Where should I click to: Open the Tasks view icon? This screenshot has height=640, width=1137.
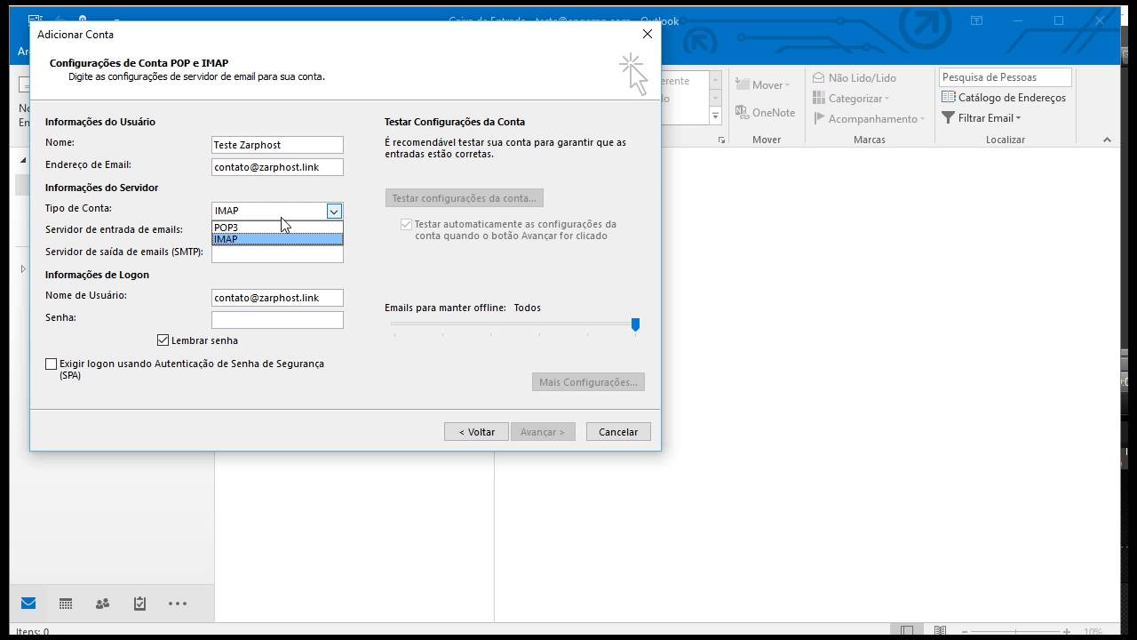139,604
